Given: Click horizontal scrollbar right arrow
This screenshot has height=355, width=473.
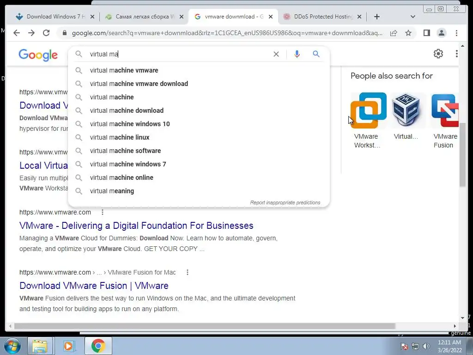Looking at the screenshot, I should 455,326.
